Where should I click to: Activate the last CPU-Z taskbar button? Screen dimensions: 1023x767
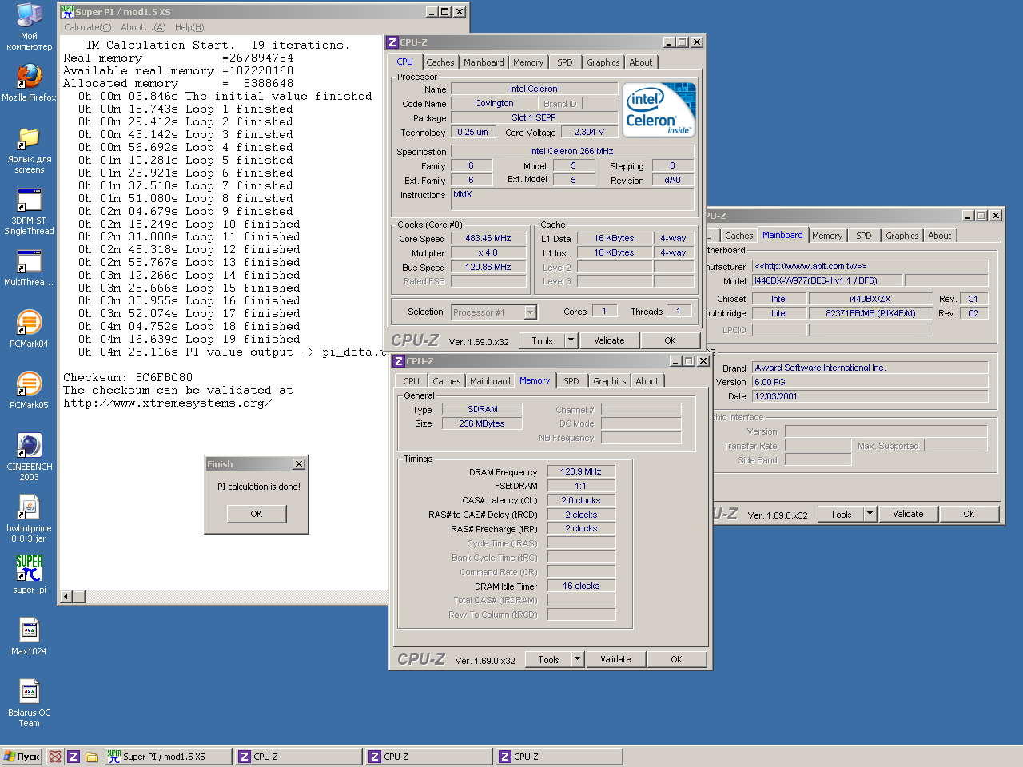(x=559, y=757)
